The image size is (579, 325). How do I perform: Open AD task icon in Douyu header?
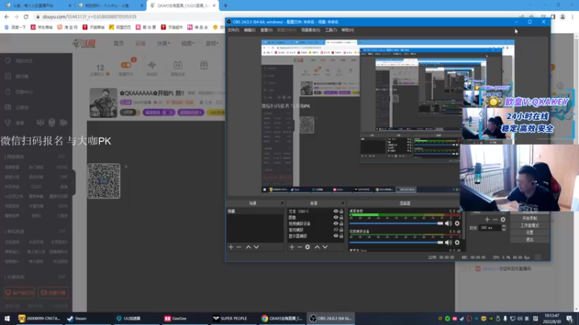pyautogui.click(x=177, y=65)
